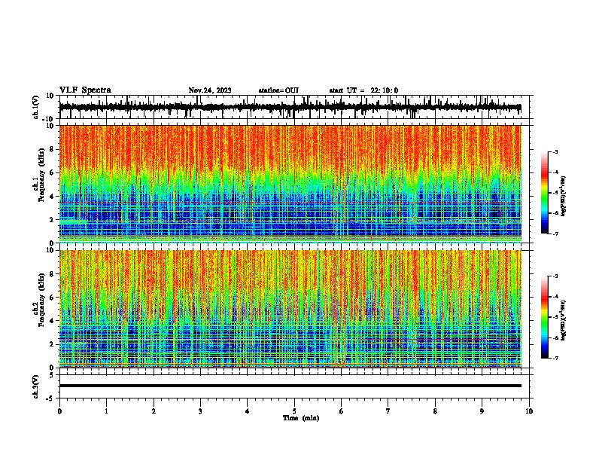
Task: Click the "-7" tick on ch.1 colorbar
Action: pyautogui.click(x=555, y=234)
